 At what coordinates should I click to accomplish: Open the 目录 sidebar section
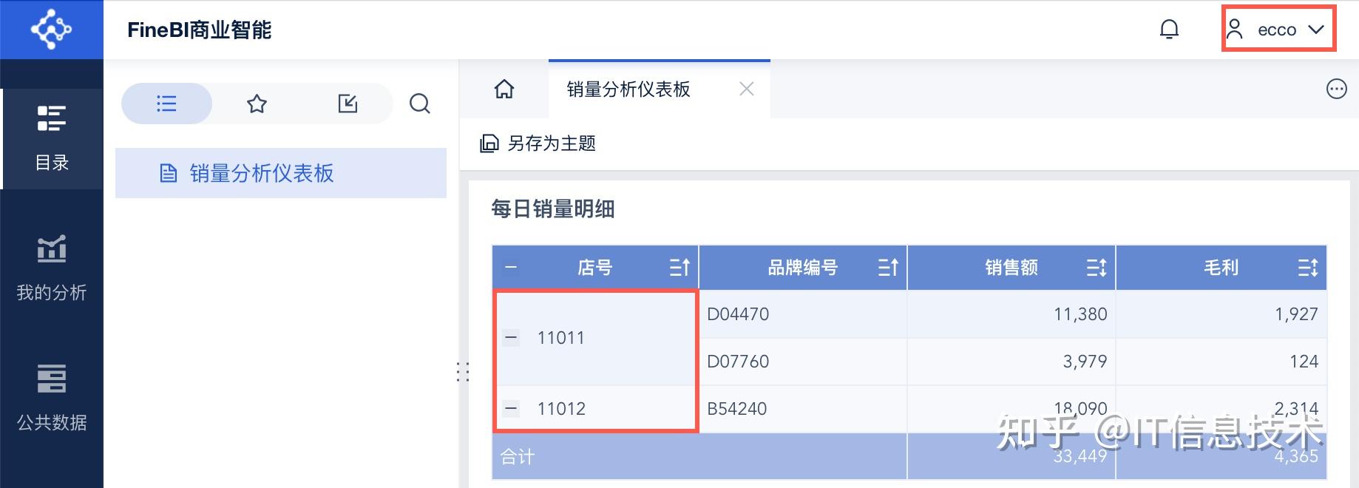52,138
